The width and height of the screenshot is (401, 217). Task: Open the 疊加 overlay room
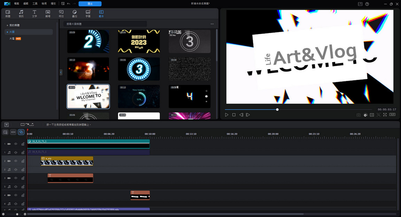74,14
